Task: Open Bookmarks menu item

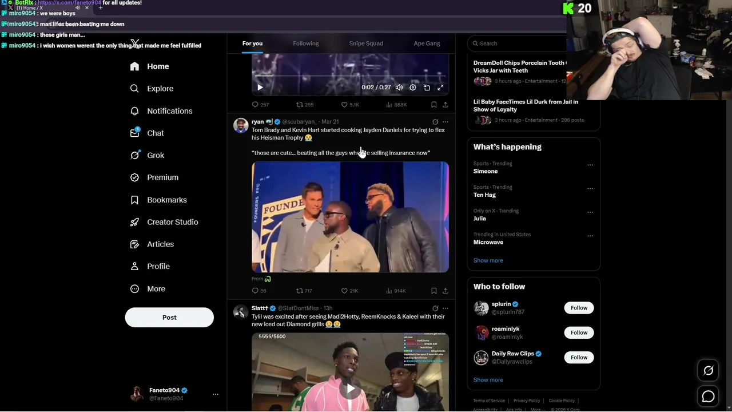Action: 158,200
